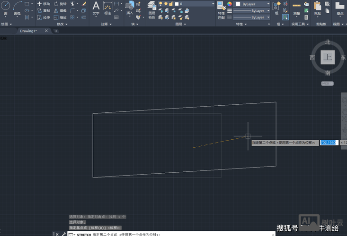Select the Scale (缩放) tool
Viewport: 347px width, 236px height.
tap(60, 17)
